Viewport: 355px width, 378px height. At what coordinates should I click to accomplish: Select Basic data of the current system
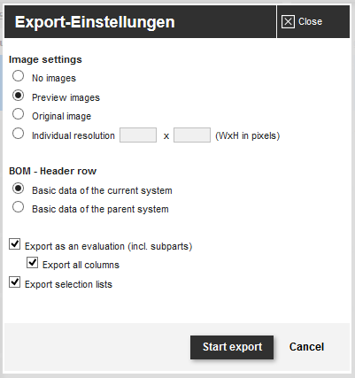pyautogui.click(x=18, y=189)
